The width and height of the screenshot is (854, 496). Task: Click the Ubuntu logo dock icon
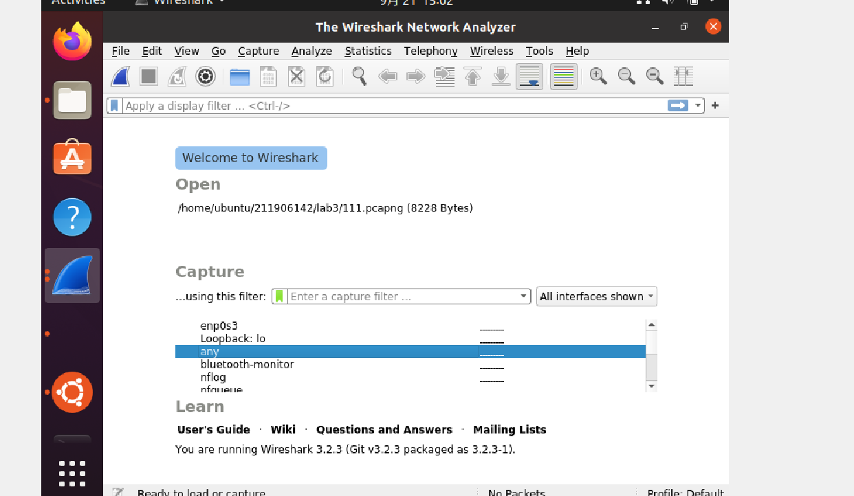coord(72,392)
